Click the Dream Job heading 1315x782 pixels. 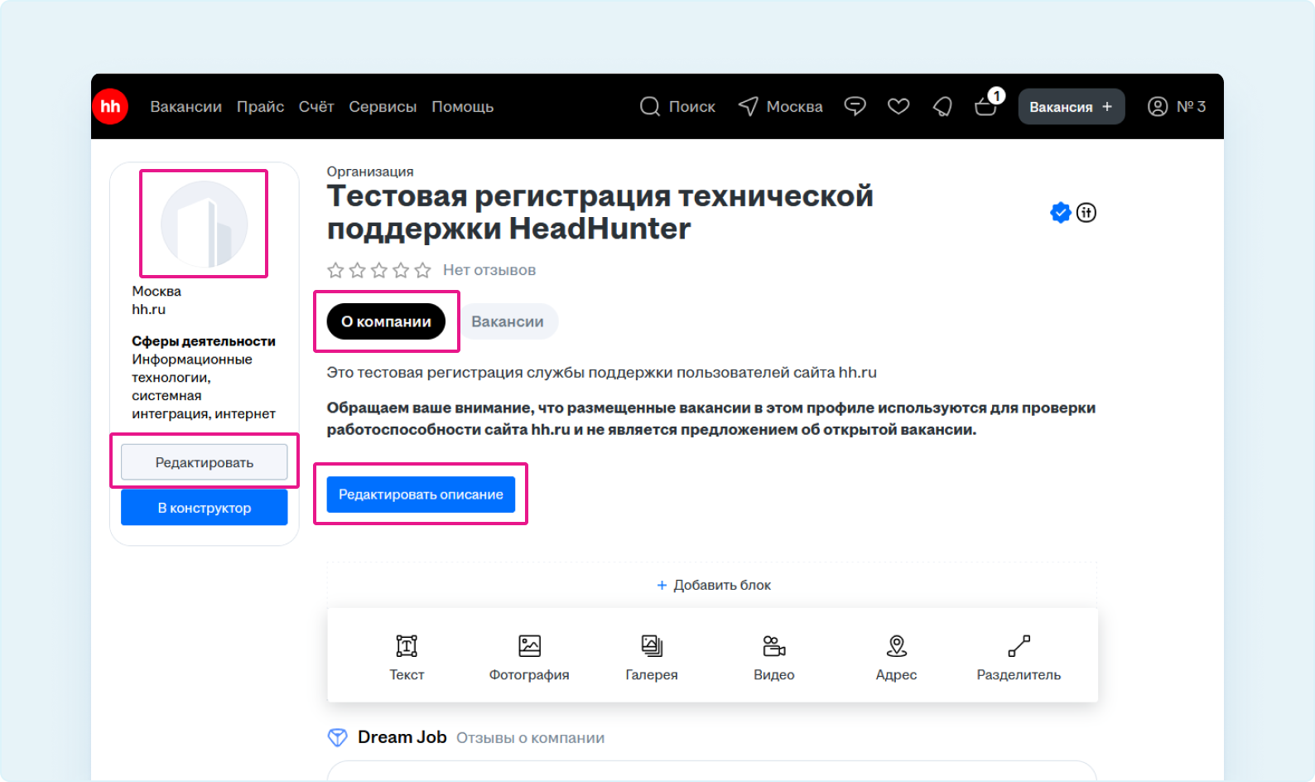tap(402, 737)
